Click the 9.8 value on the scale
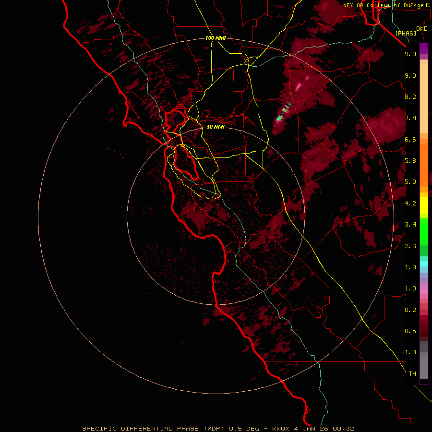 click(410, 54)
